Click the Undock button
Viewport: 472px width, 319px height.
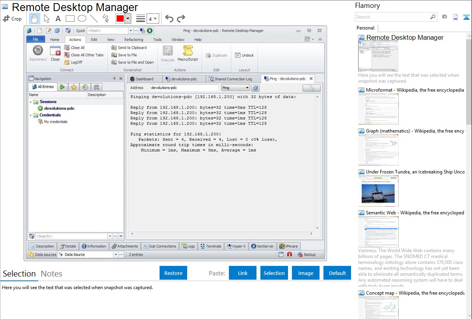244,55
